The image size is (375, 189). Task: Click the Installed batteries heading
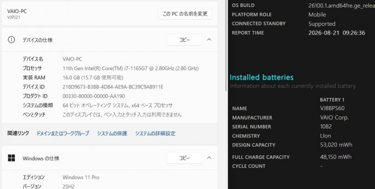(261, 77)
